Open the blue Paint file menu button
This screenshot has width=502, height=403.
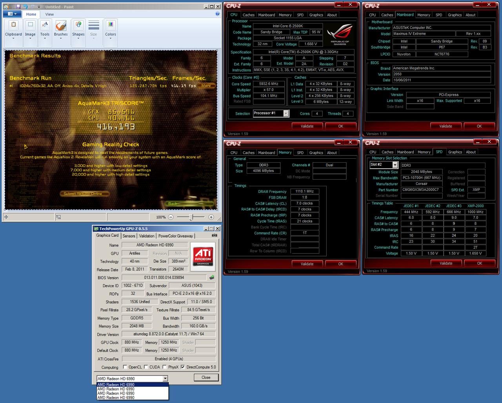[13, 14]
